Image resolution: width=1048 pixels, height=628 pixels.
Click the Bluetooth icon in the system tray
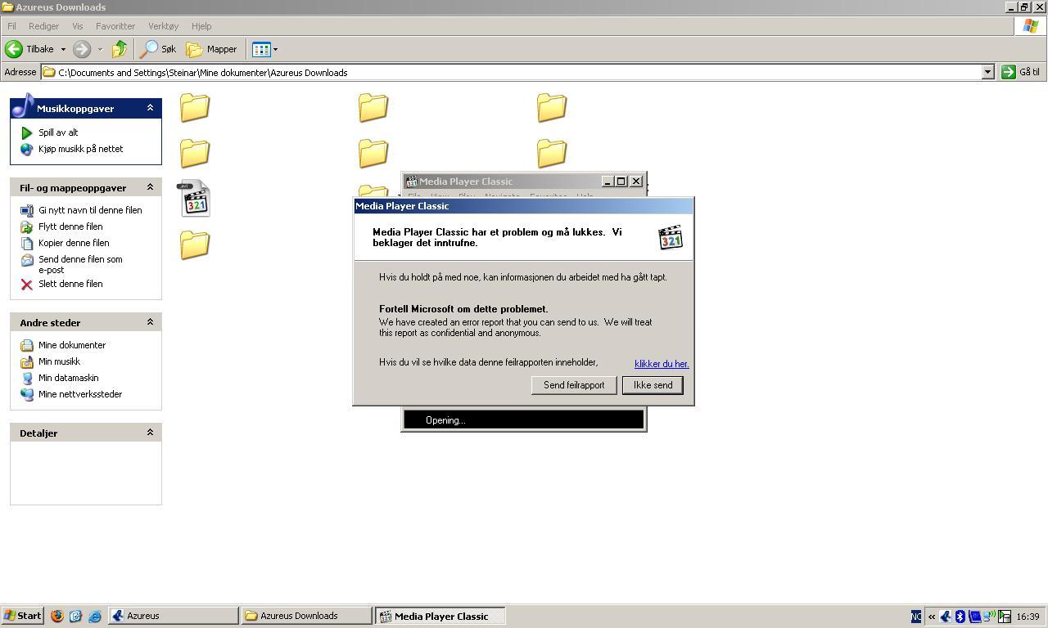[x=960, y=617]
